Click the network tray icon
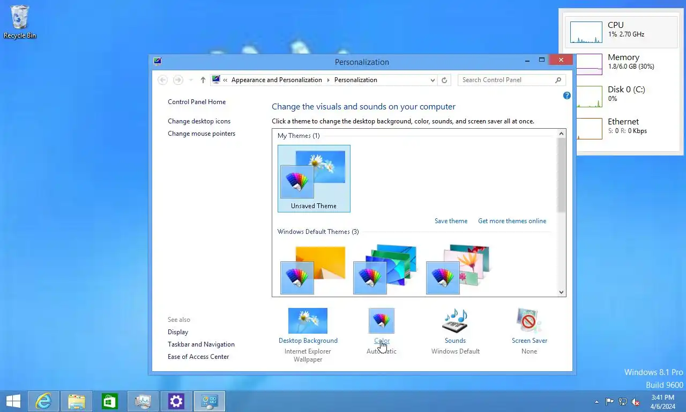Screen dimensions: 686x412 [623, 401]
